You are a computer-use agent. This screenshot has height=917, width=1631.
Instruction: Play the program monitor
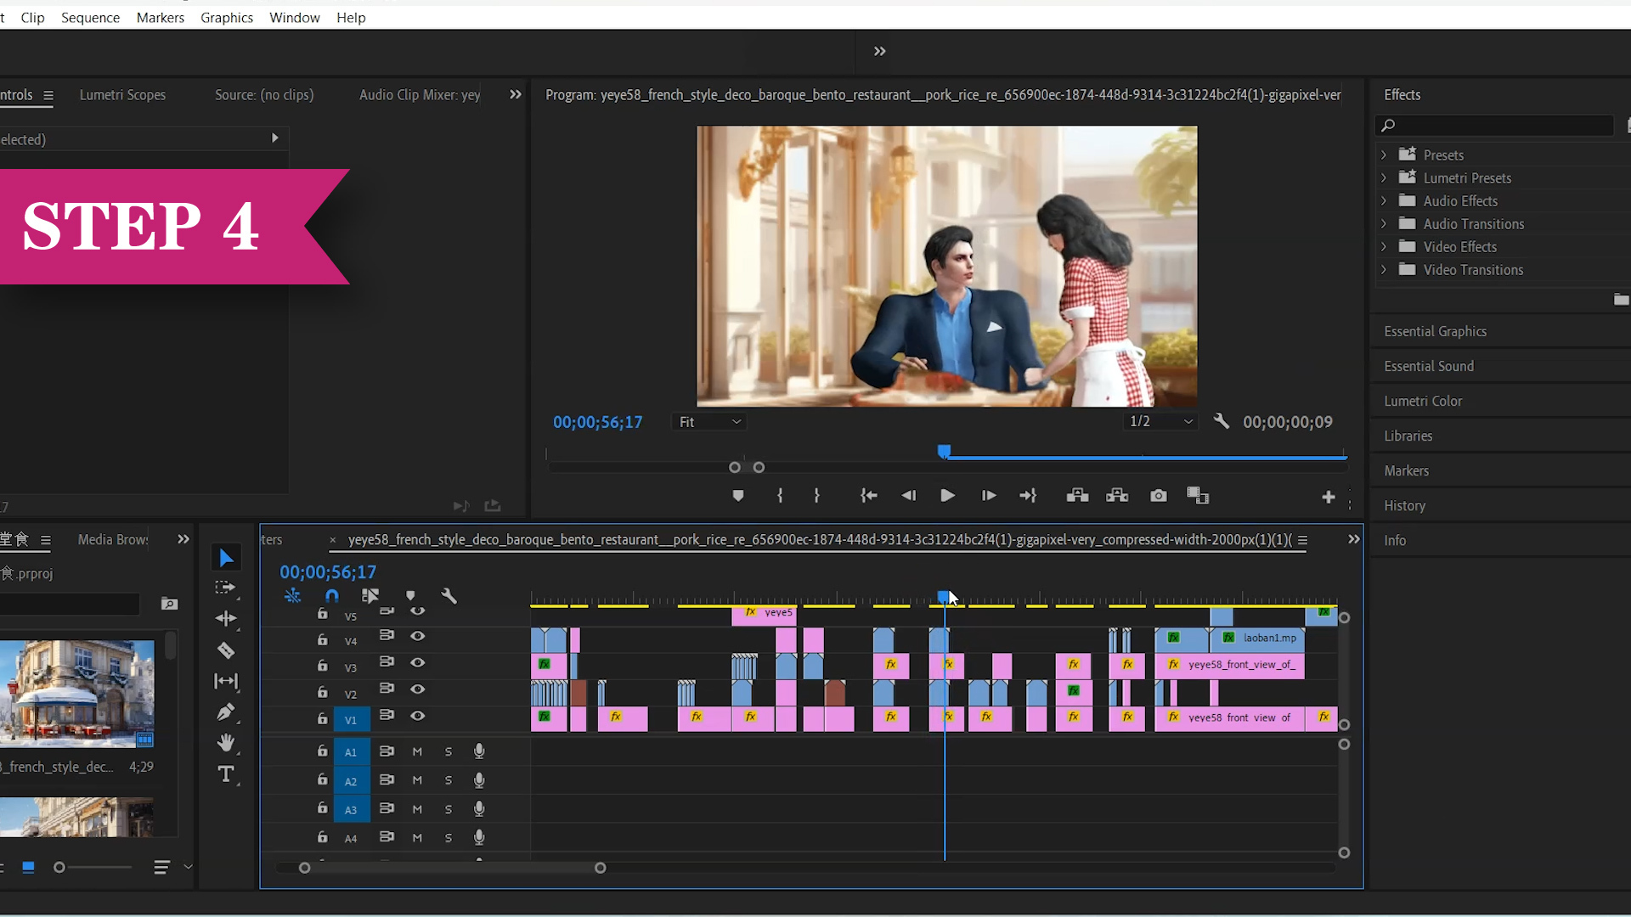(947, 496)
